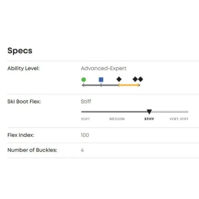Screen dimensions: 199x199
Task: Click the Advanced-Expert value text
Action: coord(104,68)
